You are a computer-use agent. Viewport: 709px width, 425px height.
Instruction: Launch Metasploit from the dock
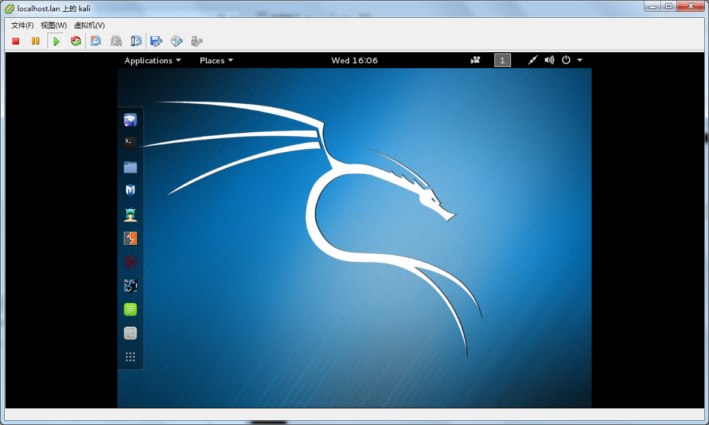130,190
